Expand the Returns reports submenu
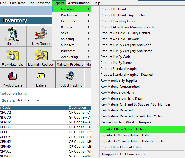 (72, 27)
